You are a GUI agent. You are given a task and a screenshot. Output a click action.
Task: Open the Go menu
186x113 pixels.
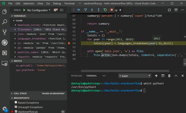48,3
